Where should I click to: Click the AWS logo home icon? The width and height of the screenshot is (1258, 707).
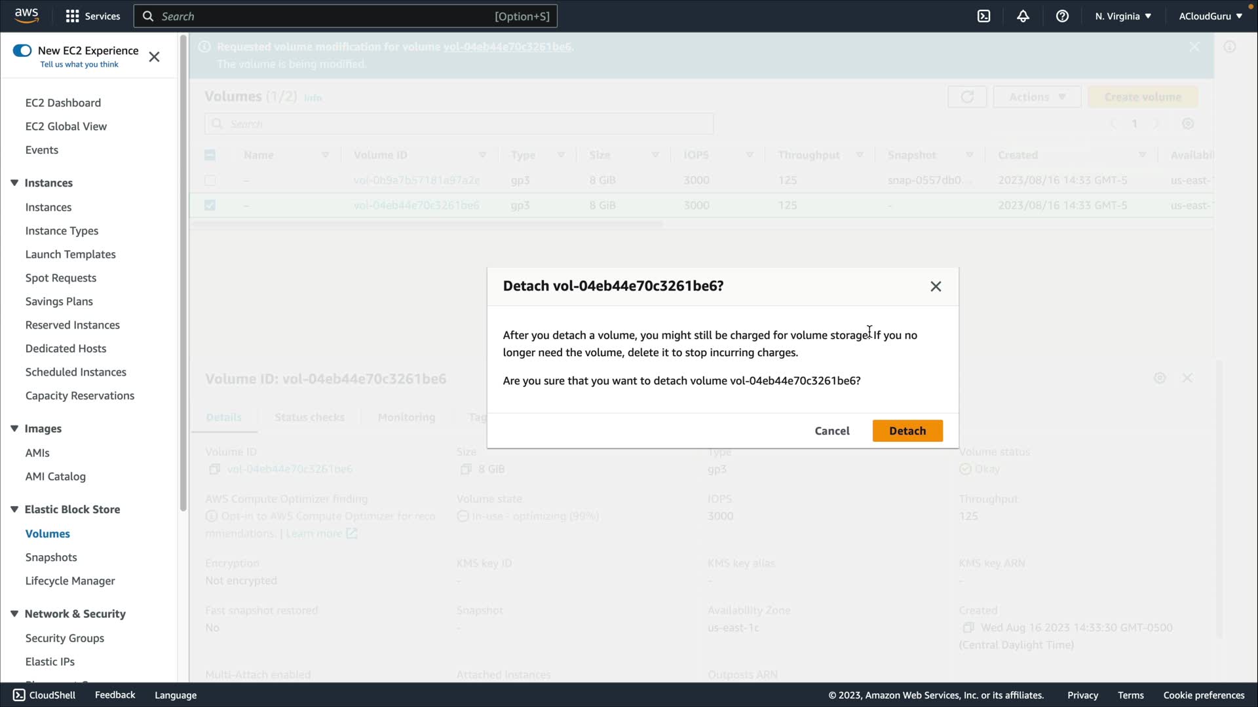coord(26,16)
